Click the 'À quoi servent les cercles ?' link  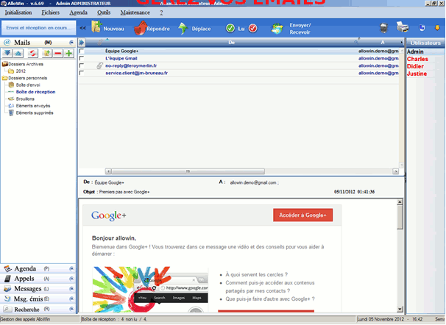256,275
